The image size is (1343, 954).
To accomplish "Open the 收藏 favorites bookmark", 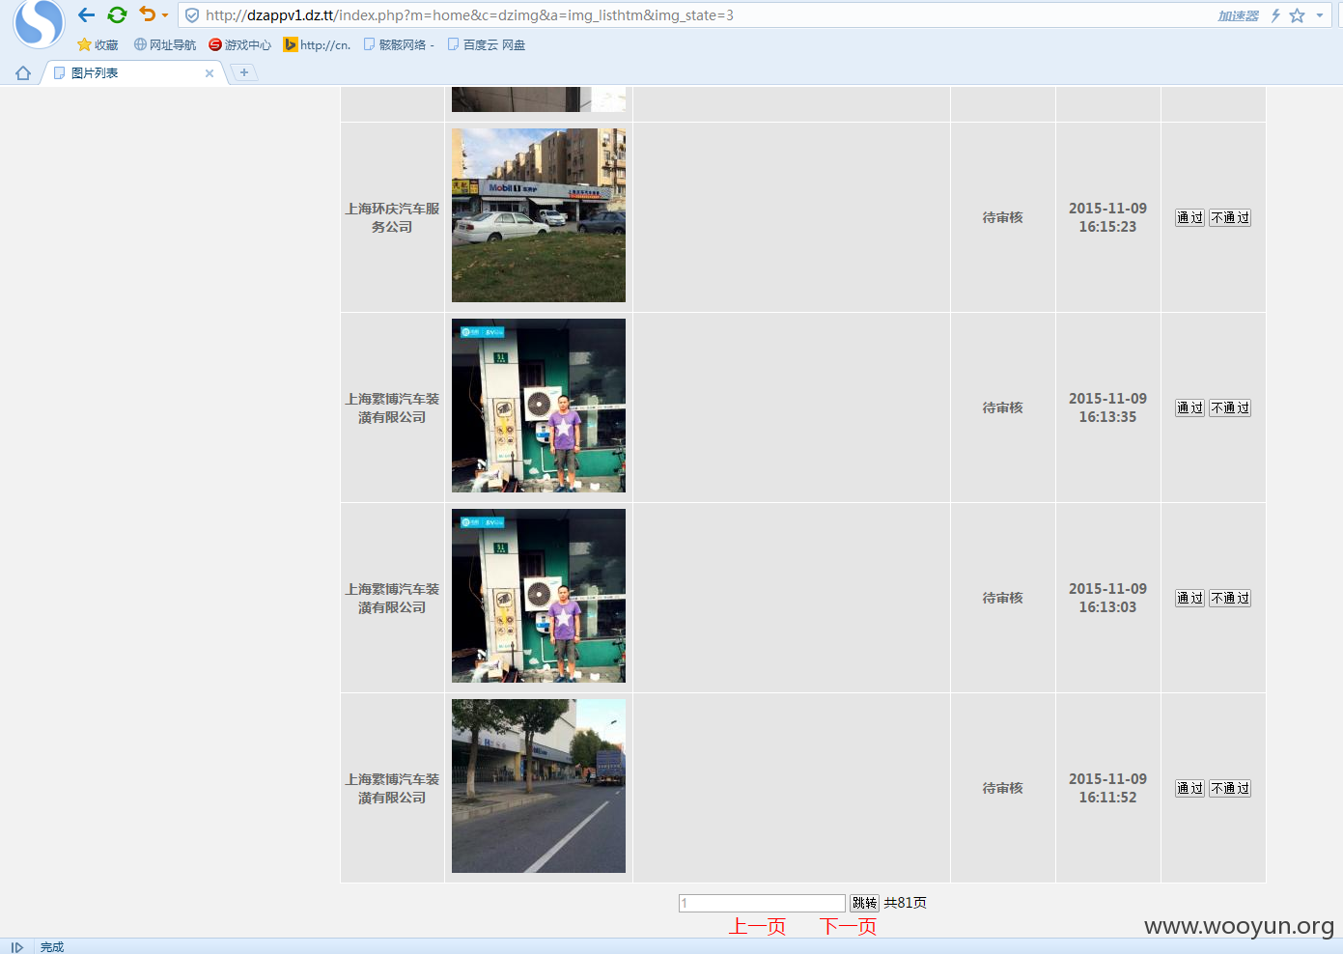I will click(x=98, y=44).
